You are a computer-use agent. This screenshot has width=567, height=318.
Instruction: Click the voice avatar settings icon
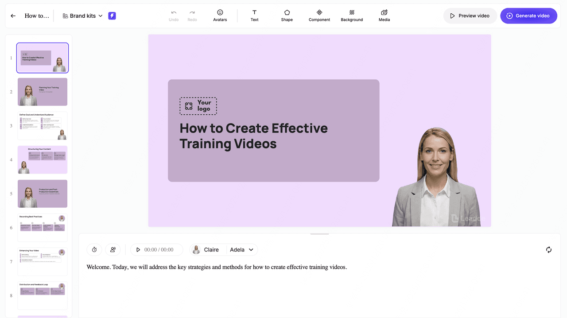(x=113, y=250)
